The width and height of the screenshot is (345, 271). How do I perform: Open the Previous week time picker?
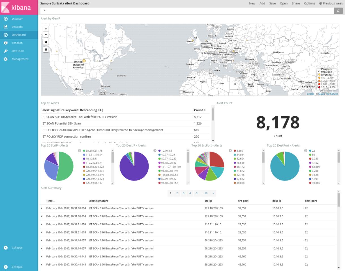pyautogui.click(x=331, y=3)
